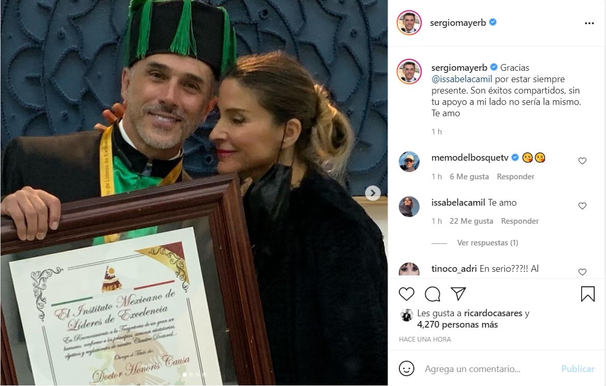Image resolution: width=606 pixels, height=386 pixels.
Task: Advance to next photo with arrow
Action: (372, 193)
